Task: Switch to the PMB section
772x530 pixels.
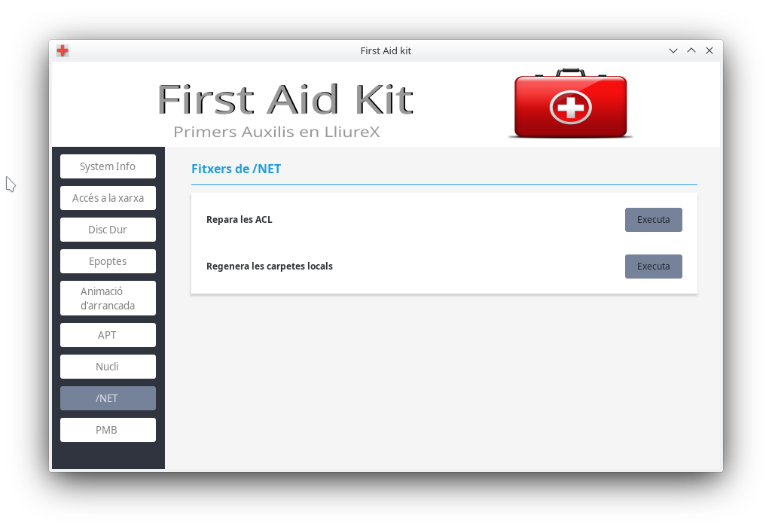Action: coord(108,430)
